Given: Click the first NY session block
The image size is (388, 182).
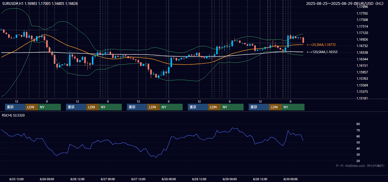Looking at the screenshot, I should (49, 107).
